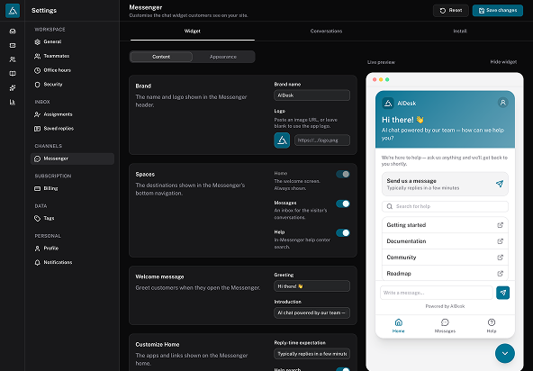Collapse the widget with the round chevron launcher
The height and width of the screenshot is (371, 533).
[x=505, y=353]
